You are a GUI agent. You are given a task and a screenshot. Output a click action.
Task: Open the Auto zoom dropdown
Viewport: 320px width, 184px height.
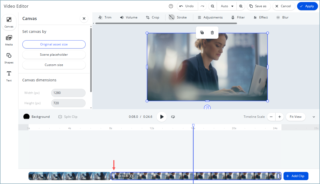[x=226, y=6]
